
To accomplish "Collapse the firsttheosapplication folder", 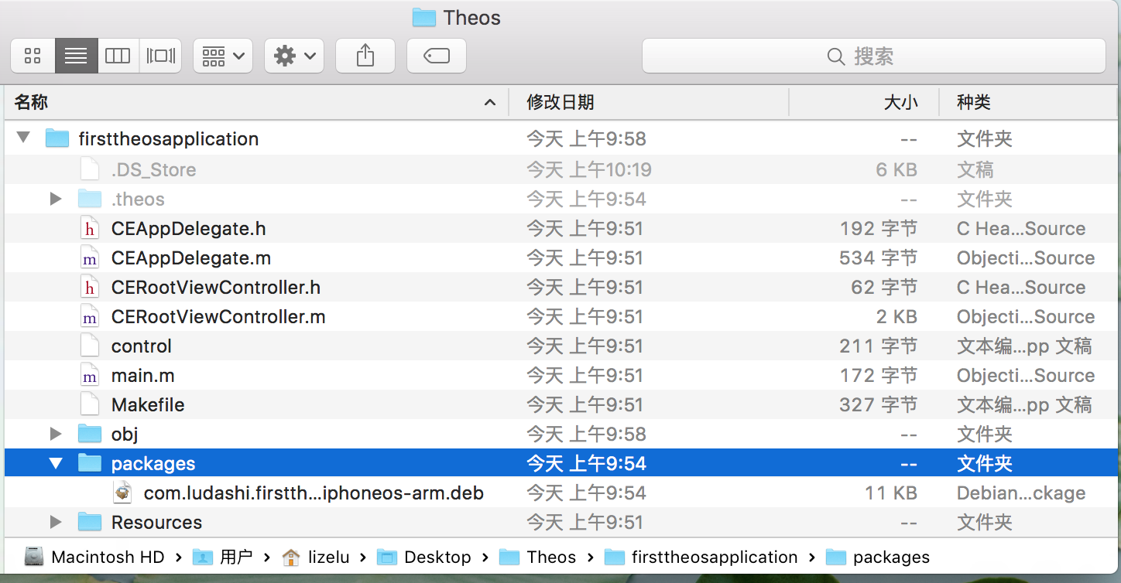I will (x=23, y=138).
